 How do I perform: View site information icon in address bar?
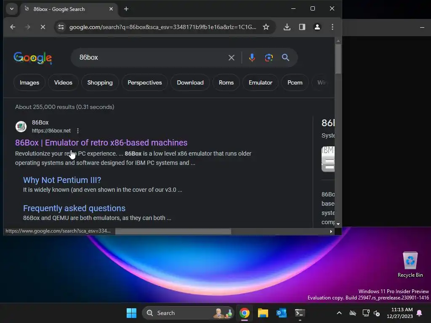(x=61, y=27)
